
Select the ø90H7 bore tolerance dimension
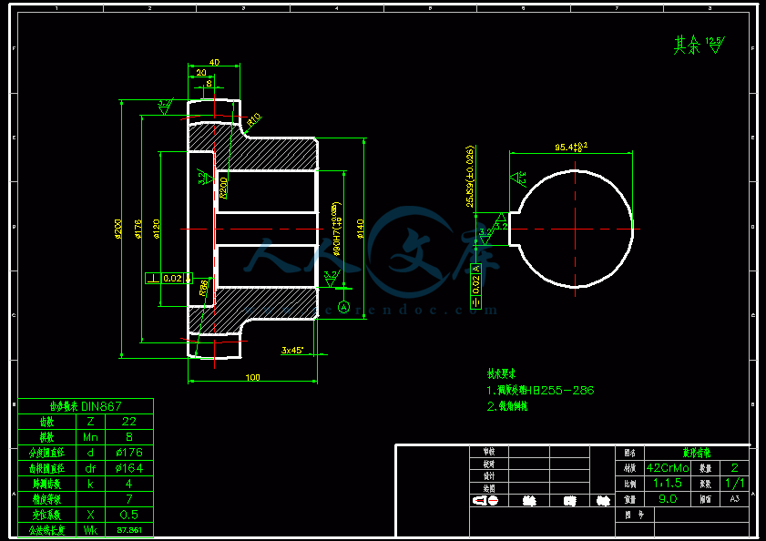(x=336, y=229)
